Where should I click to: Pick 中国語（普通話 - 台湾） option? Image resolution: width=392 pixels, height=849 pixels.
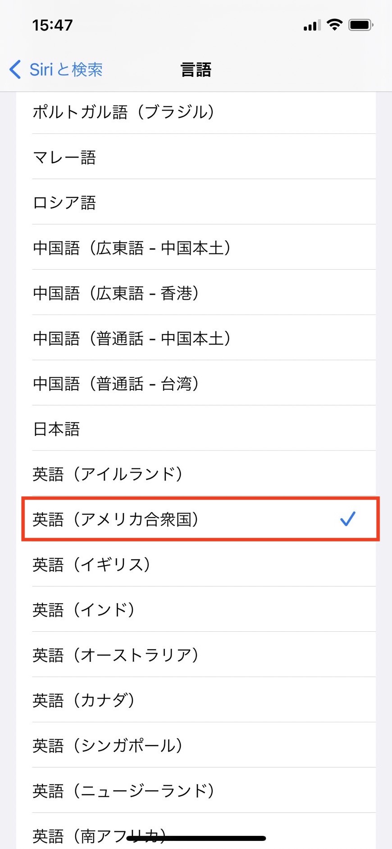pos(116,384)
